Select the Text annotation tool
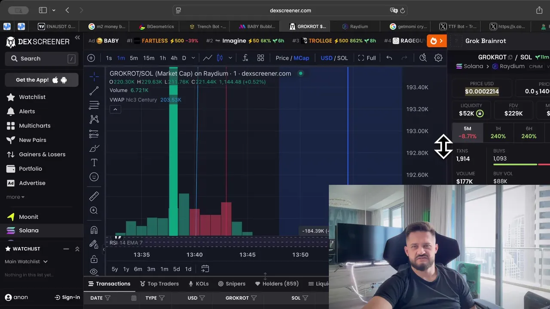This screenshot has height=309, width=550. pos(94,163)
